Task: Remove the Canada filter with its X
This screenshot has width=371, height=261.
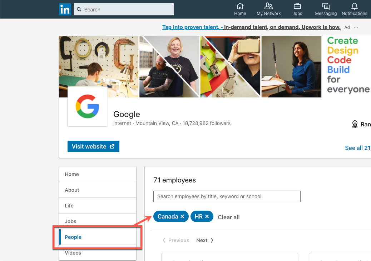Action: click(182, 217)
